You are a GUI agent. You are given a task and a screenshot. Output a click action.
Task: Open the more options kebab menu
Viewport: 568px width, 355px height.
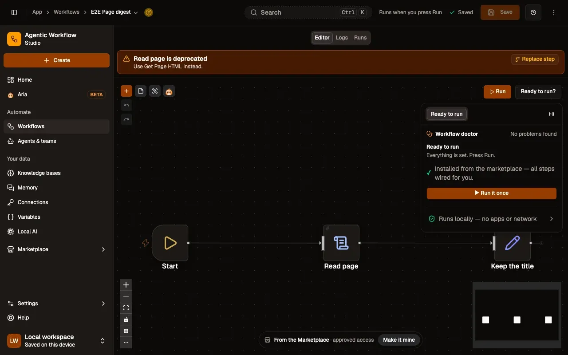554,12
